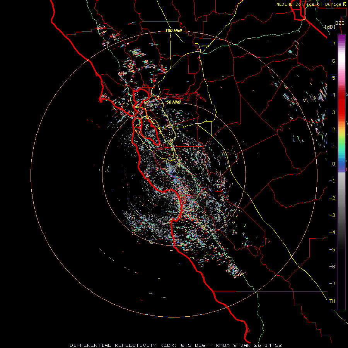This screenshot has width=348, height=348.
Task: Click the "50 NMI" range ring label
Action: [174, 102]
